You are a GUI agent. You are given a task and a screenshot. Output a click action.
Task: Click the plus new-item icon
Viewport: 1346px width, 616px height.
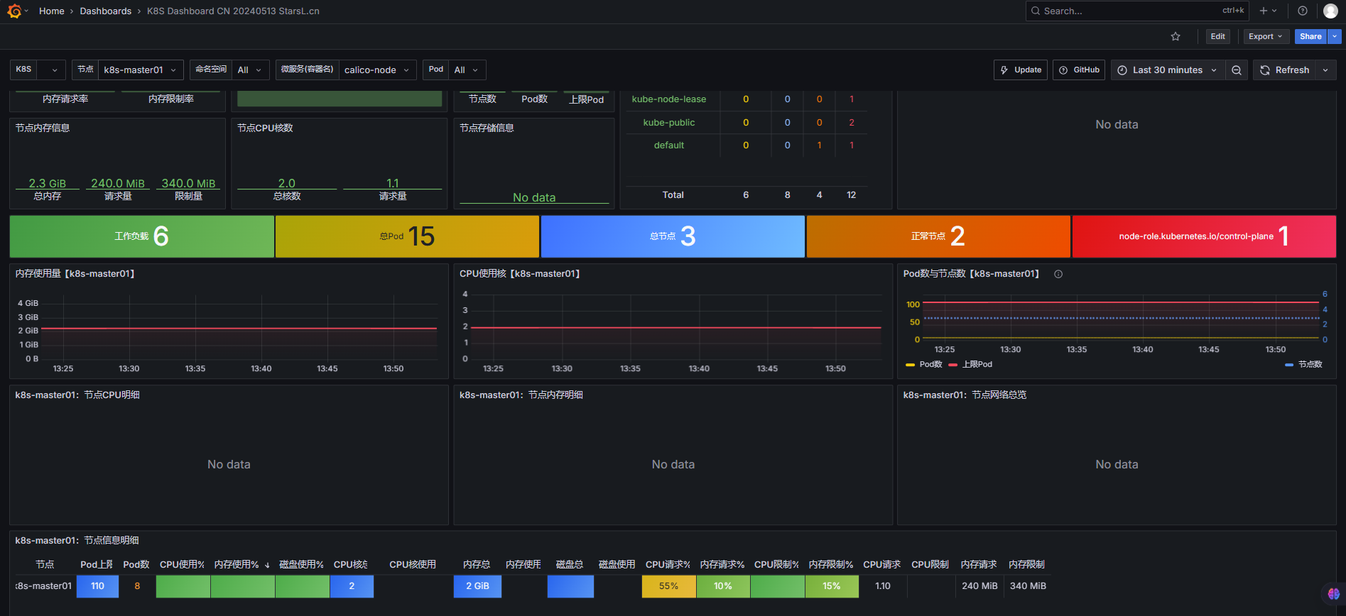[1264, 11]
